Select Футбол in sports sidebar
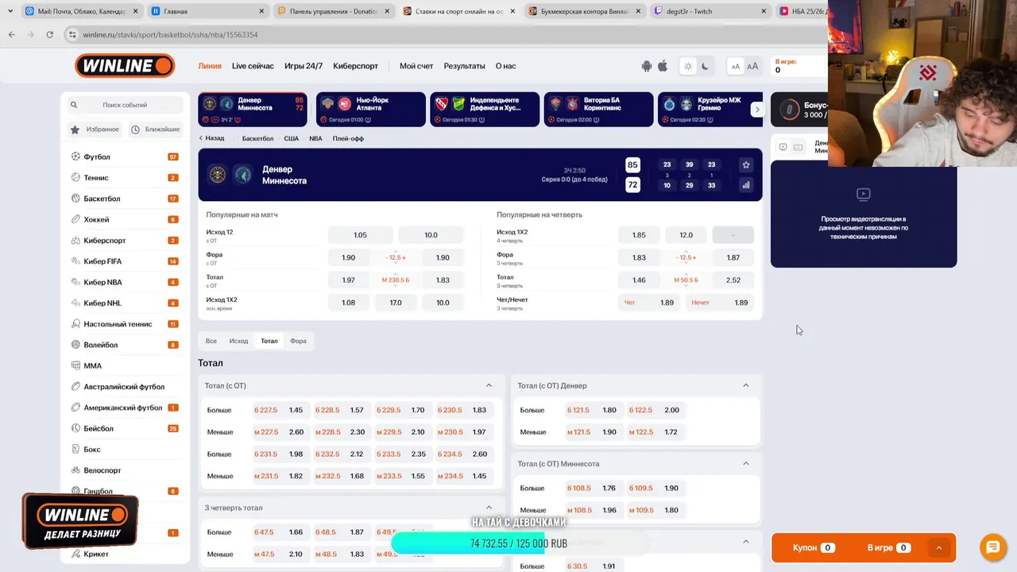Screen dimensions: 1017x572 (97, 157)
